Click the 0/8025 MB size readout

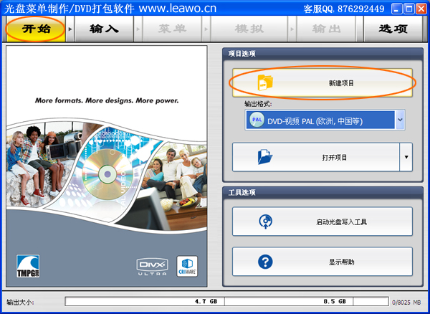[x=406, y=303]
